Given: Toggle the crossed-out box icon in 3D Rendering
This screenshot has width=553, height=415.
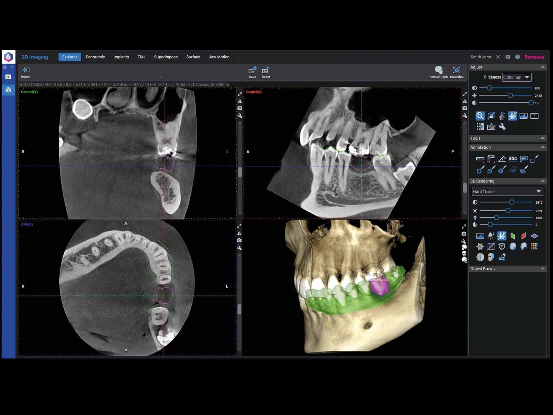Looking at the screenshot, I should click(x=491, y=246).
